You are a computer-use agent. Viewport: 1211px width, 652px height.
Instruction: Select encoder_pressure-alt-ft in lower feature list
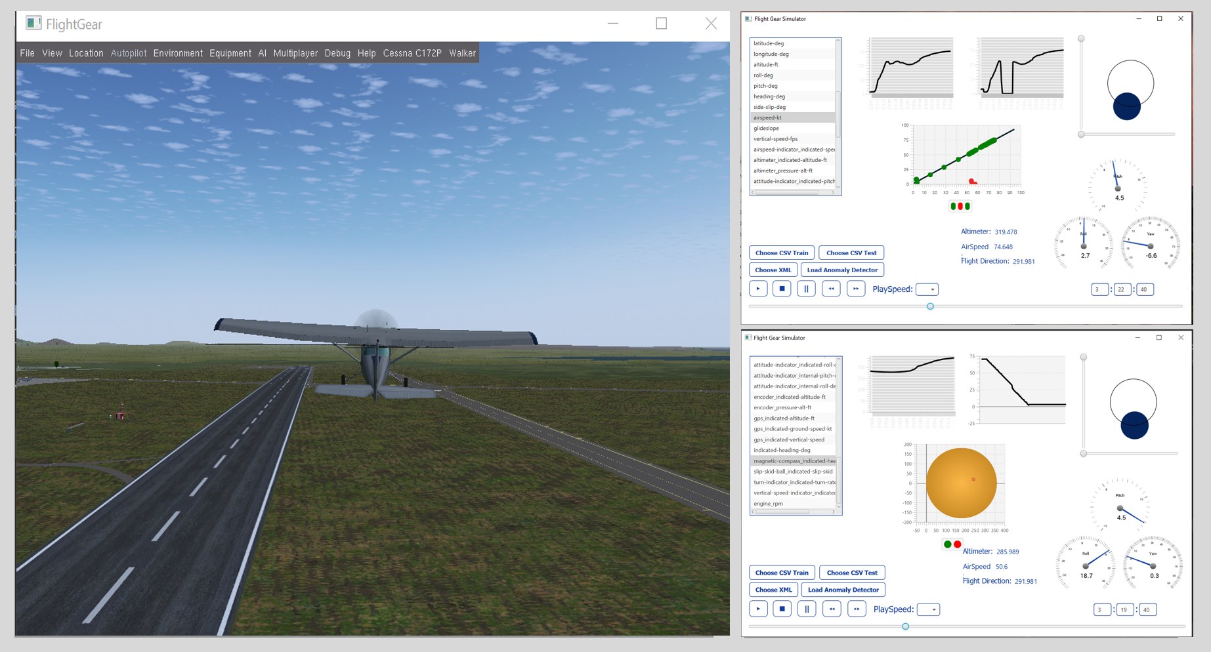pos(793,407)
